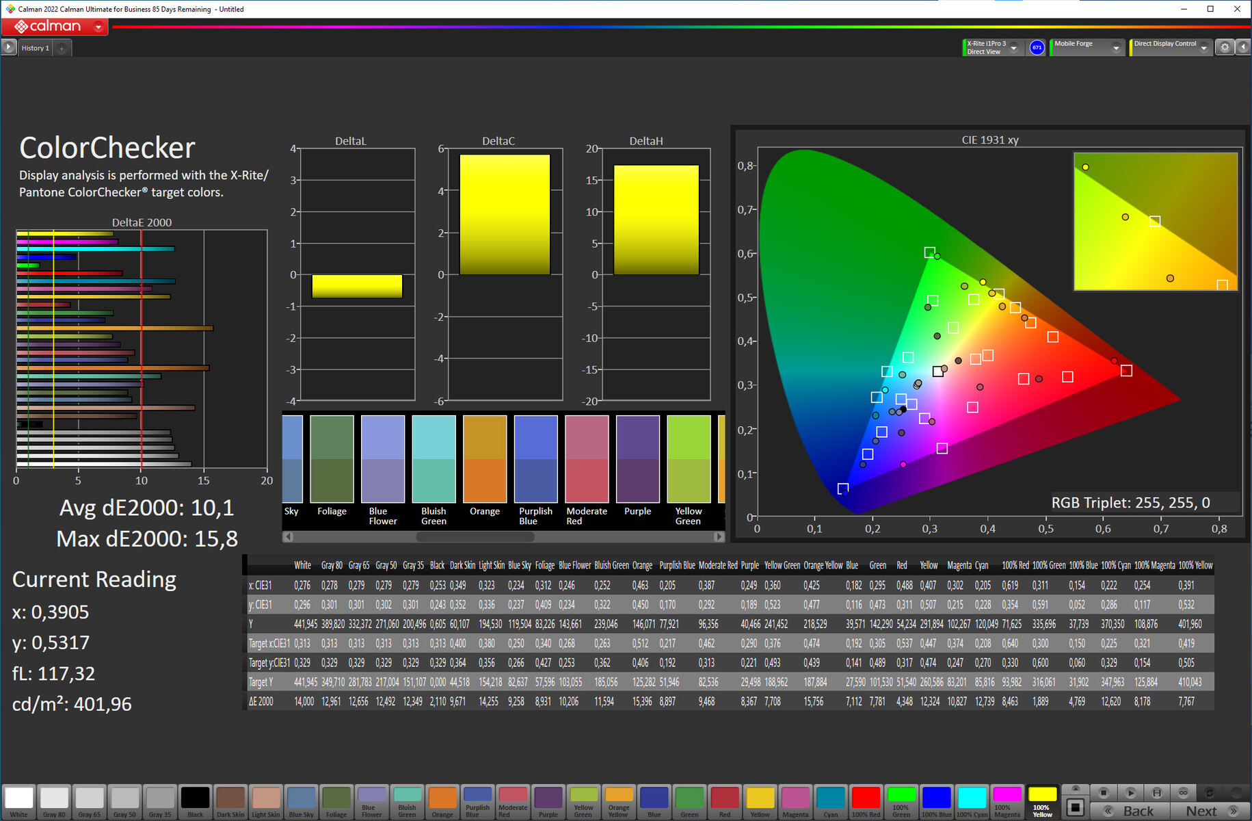
Task: Click the '100% Yellow' column header in the table
Action: point(1195,565)
